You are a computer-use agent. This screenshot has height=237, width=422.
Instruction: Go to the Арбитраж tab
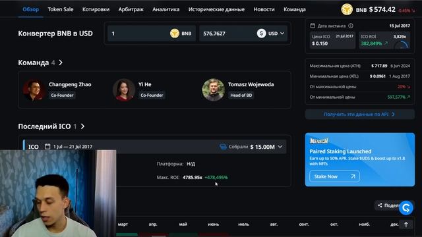pyautogui.click(x=131, y=9)
